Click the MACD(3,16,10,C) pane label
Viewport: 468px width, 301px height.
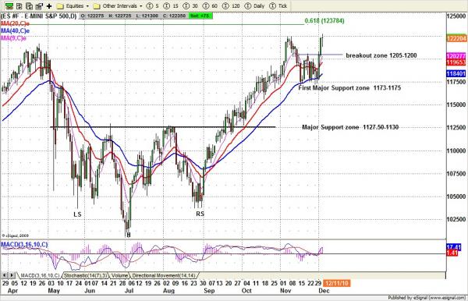pyautogui.click(x=24, y=245)
